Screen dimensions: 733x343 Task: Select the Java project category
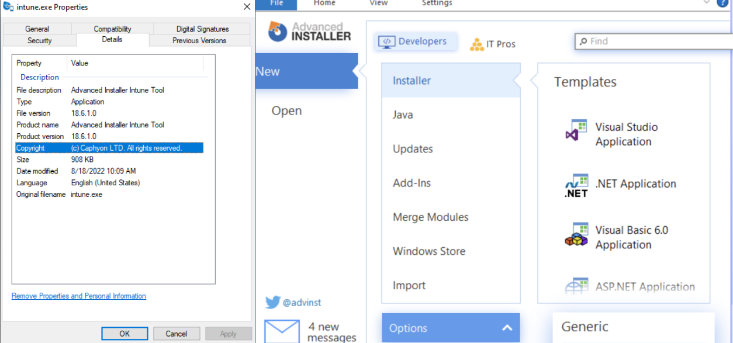click(451, 115)
